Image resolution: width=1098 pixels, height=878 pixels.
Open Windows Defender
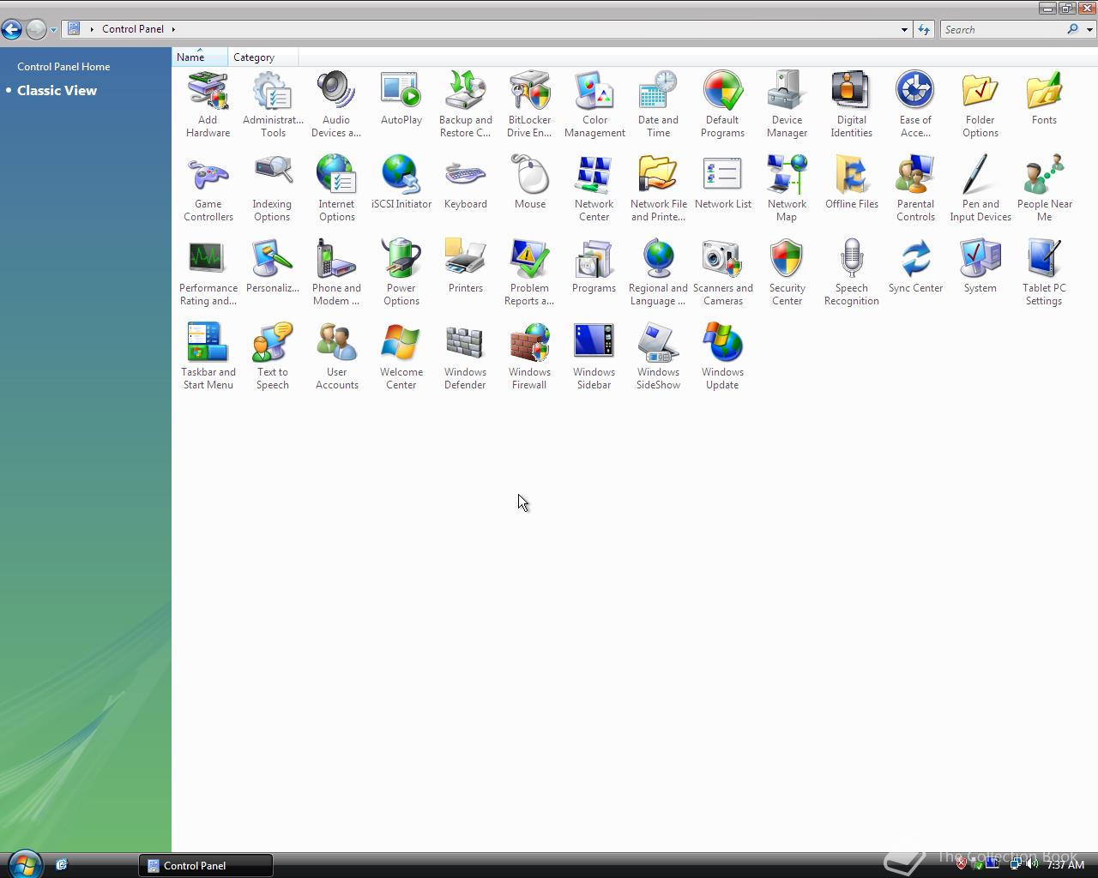tap(466, 357)
